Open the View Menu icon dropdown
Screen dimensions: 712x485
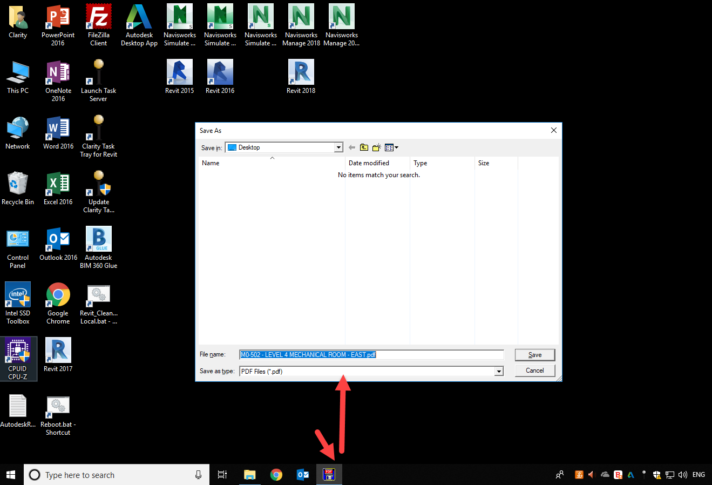pyautogui.click(x=391, y=147)
